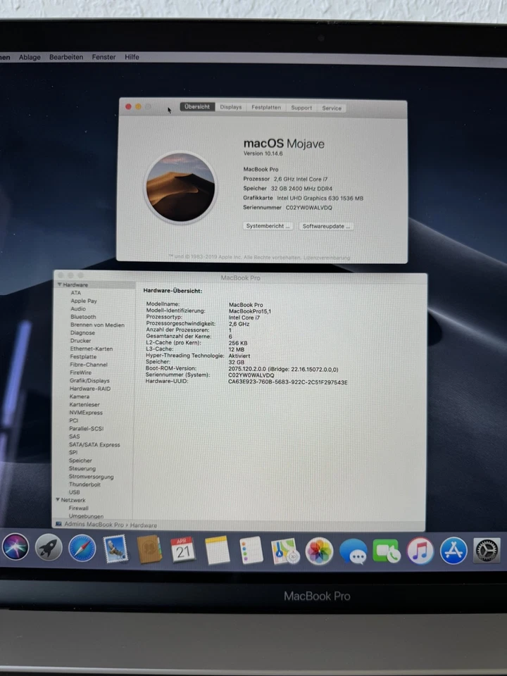
Task: Select Drucker in the sidebar
Action: 80,341
